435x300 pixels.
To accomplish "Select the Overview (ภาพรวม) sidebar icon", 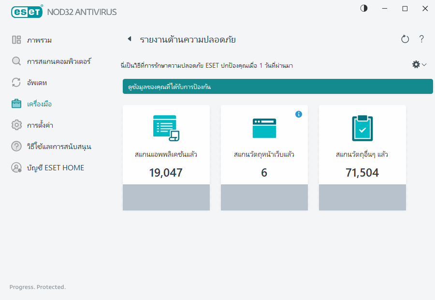I will [x=16, y=40].
